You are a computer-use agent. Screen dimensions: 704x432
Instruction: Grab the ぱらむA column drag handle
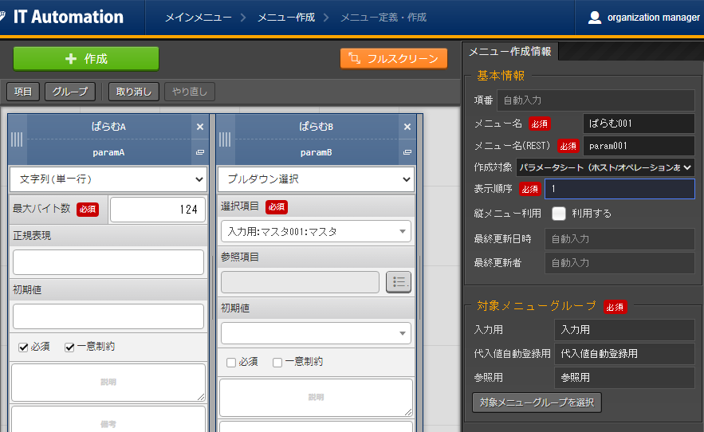tap(17, 139)
